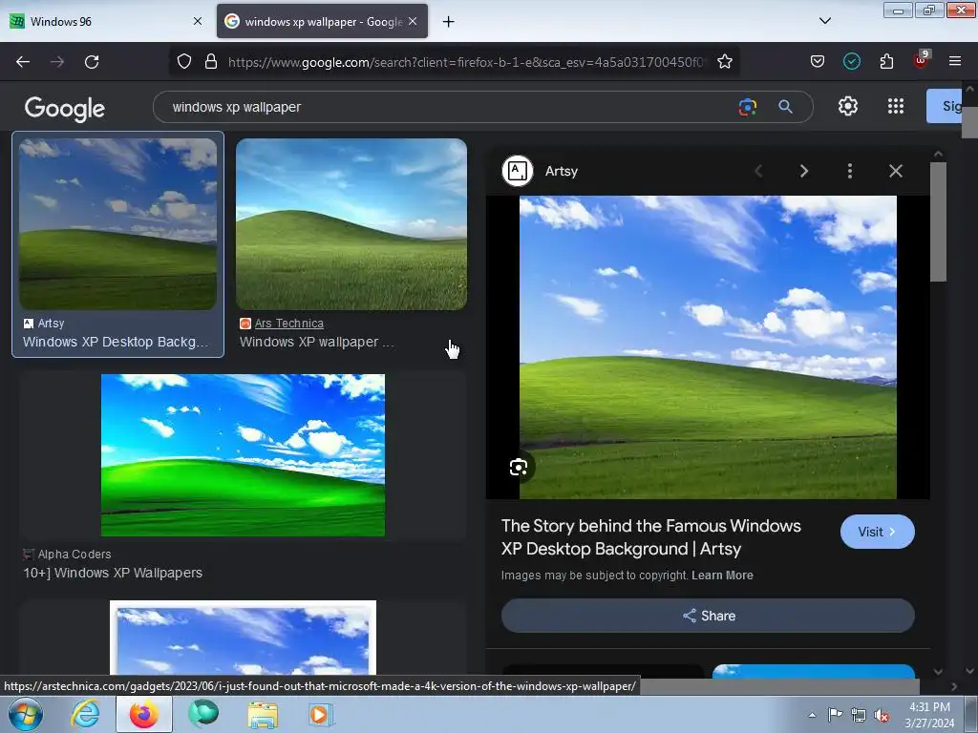
Task: Click the Sign in button
Action: [945, 106]
